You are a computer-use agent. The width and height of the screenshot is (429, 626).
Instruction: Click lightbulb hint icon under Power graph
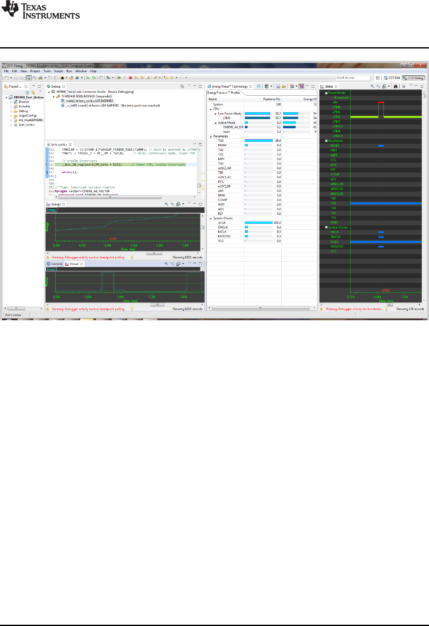tap(132, 309)
